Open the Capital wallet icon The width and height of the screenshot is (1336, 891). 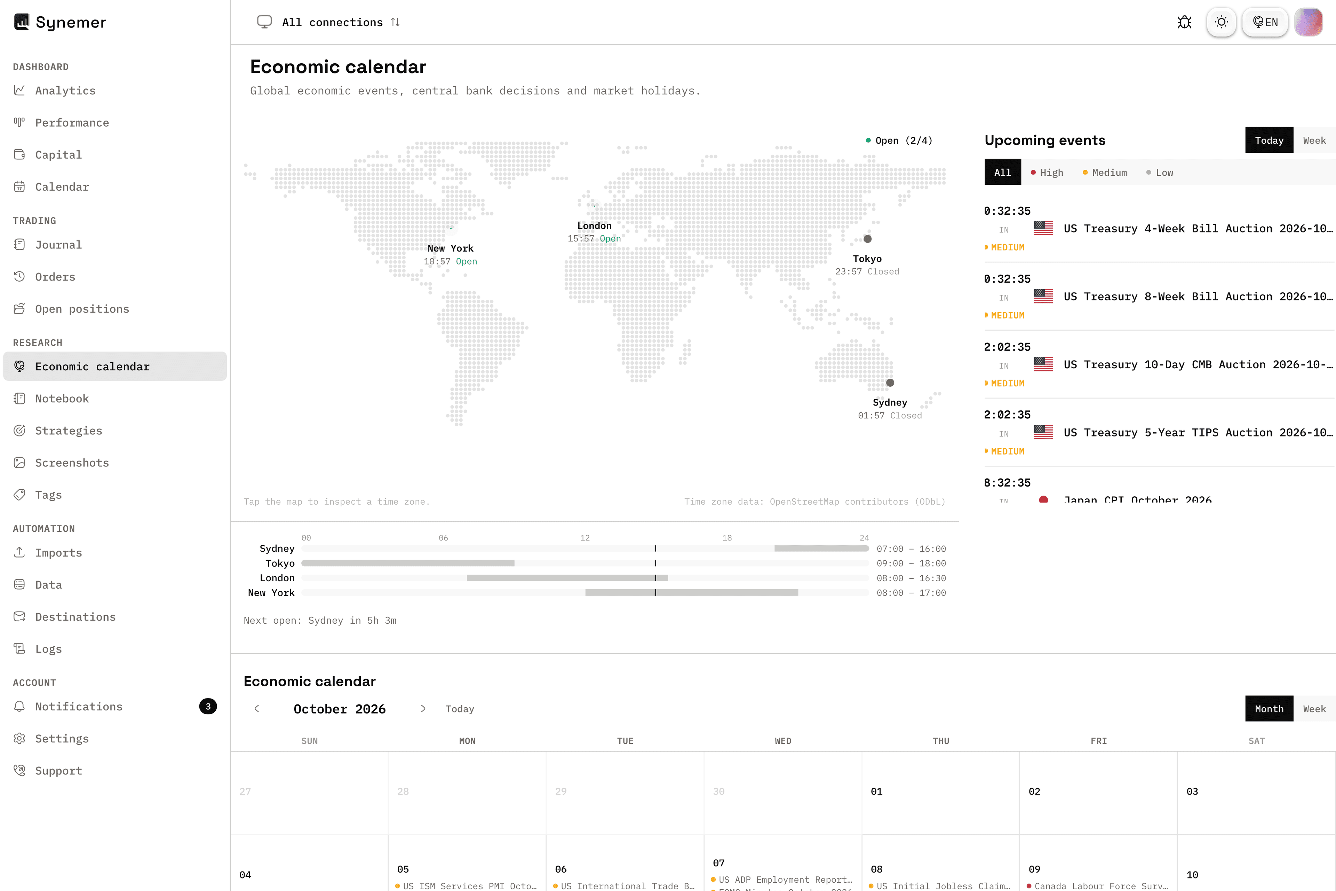19,155
